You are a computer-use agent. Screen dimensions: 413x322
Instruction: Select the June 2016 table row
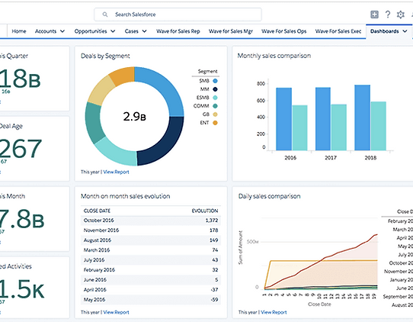(x=151, y=280)
